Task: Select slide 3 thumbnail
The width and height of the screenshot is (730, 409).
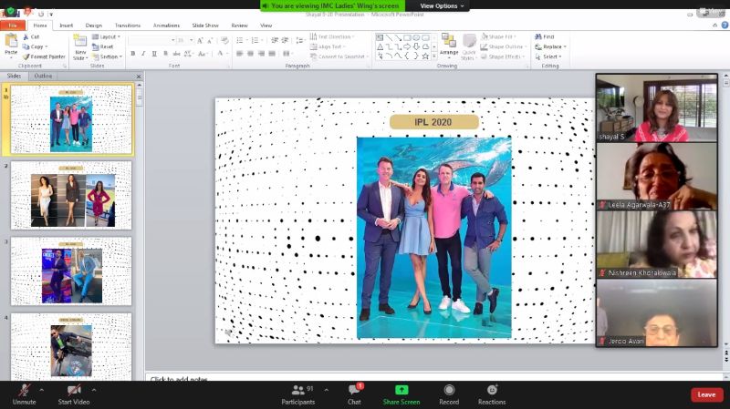Action: (71, 271)
